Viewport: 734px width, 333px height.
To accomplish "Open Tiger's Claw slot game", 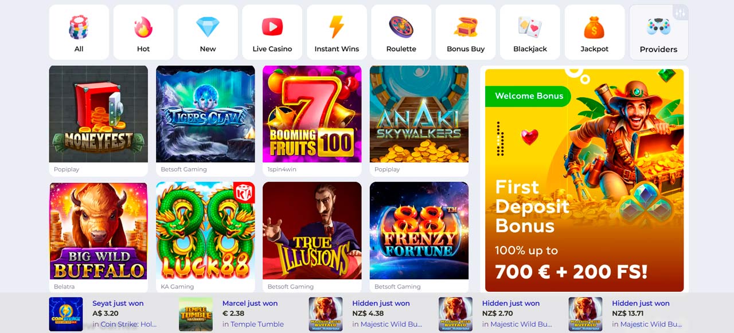I will click(205, 114).
